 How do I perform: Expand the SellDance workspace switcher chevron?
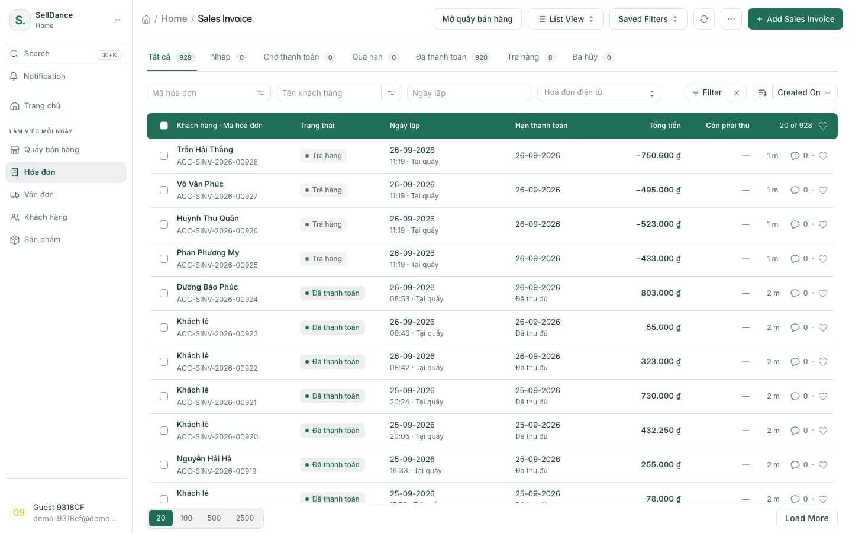pos(118,20)
